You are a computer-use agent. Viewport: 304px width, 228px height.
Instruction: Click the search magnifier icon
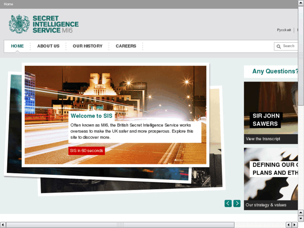tap(278, 46)
